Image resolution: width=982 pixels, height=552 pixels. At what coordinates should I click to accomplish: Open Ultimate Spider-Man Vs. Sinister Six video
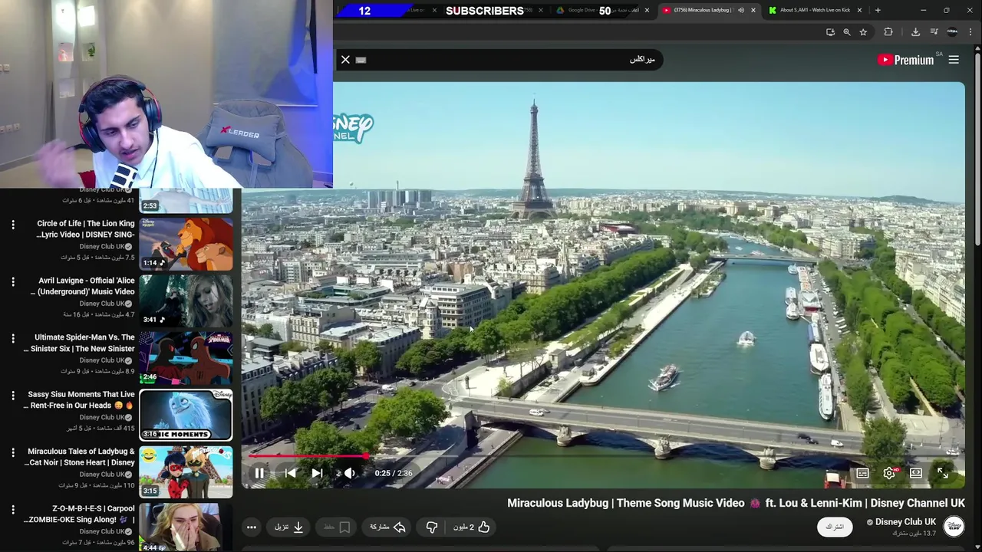point(80,343)
